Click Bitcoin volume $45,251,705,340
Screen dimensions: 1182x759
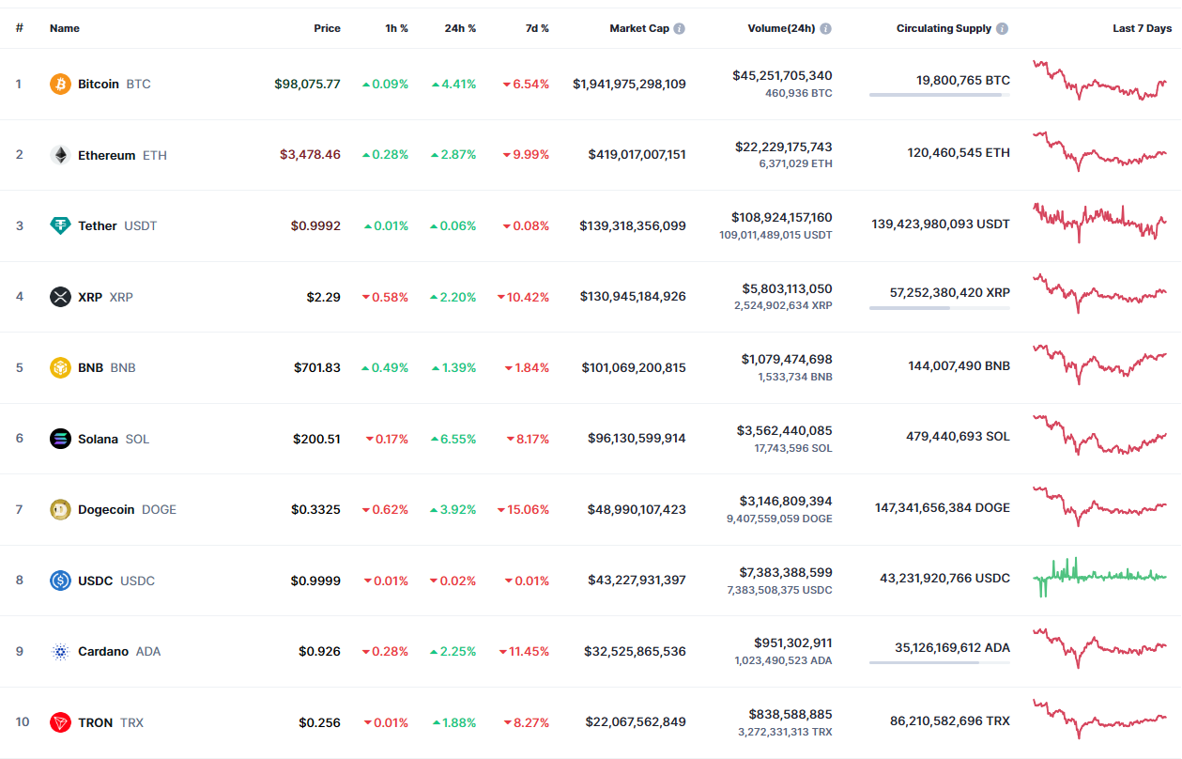pos(782,75)
